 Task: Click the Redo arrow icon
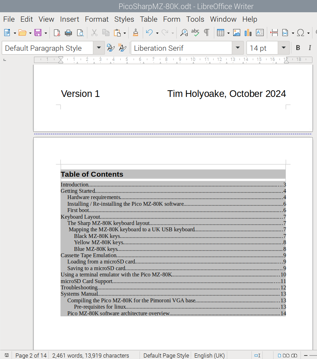[x=165, y=33]
